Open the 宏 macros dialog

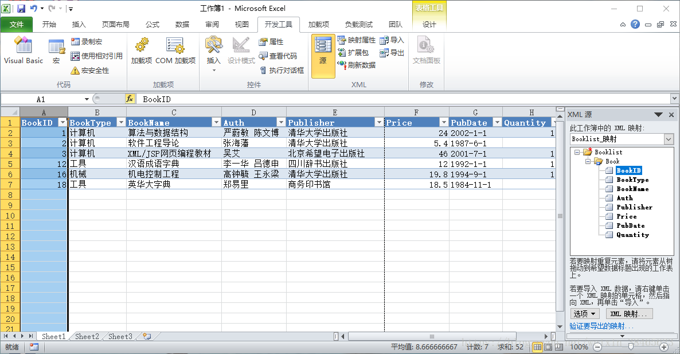tap(56, 50)
